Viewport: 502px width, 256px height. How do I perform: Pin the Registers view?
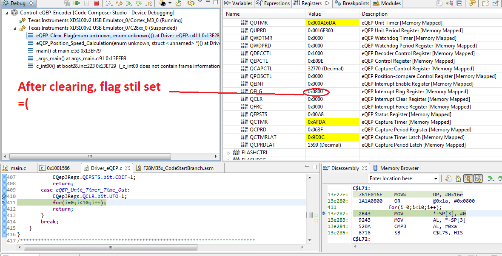click(x=495, y=3)
